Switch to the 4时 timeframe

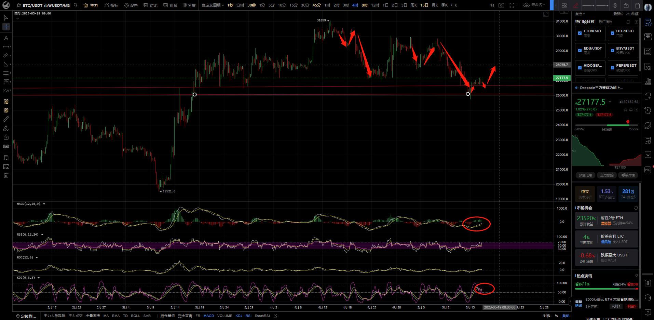click(355, 5)
